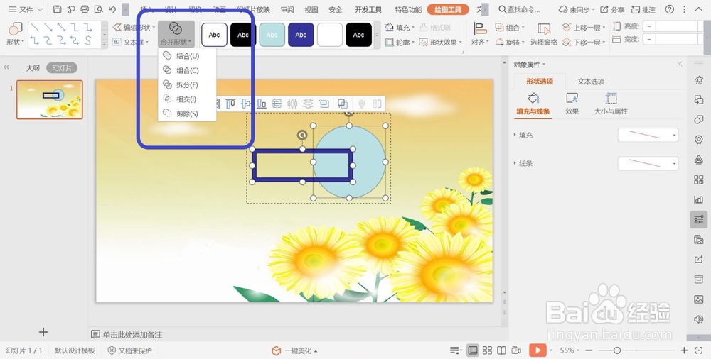The image size is (711, 359).
Task: Click zoom in plus button in status bar
Action: 684,350
